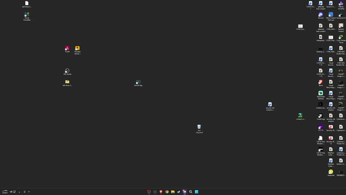Select the Security-Ri... (1) file
346x195 pixels.
[x=331, y=140]
